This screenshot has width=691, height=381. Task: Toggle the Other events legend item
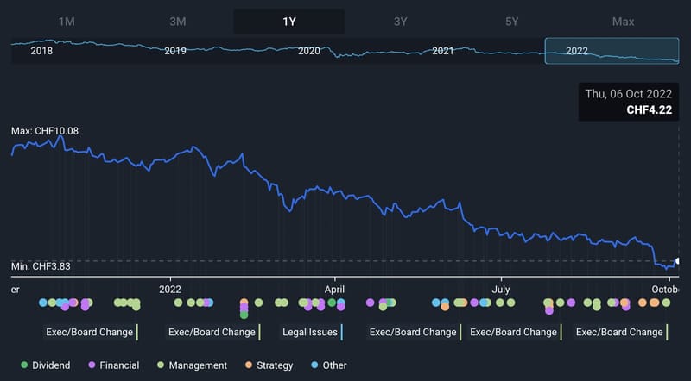pos(329,365)
